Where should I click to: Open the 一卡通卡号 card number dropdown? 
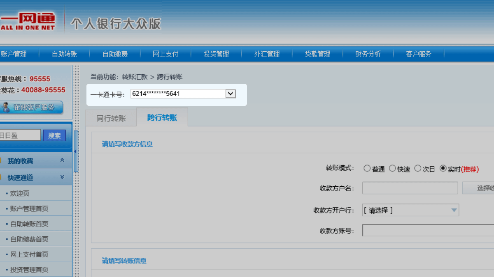click(x=231, y=94)
